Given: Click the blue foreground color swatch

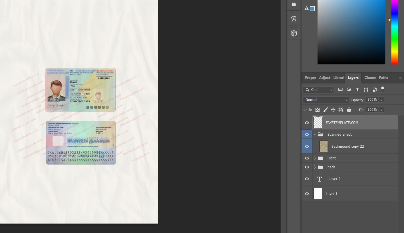Looking at the screenshot, I should point(312,9).
